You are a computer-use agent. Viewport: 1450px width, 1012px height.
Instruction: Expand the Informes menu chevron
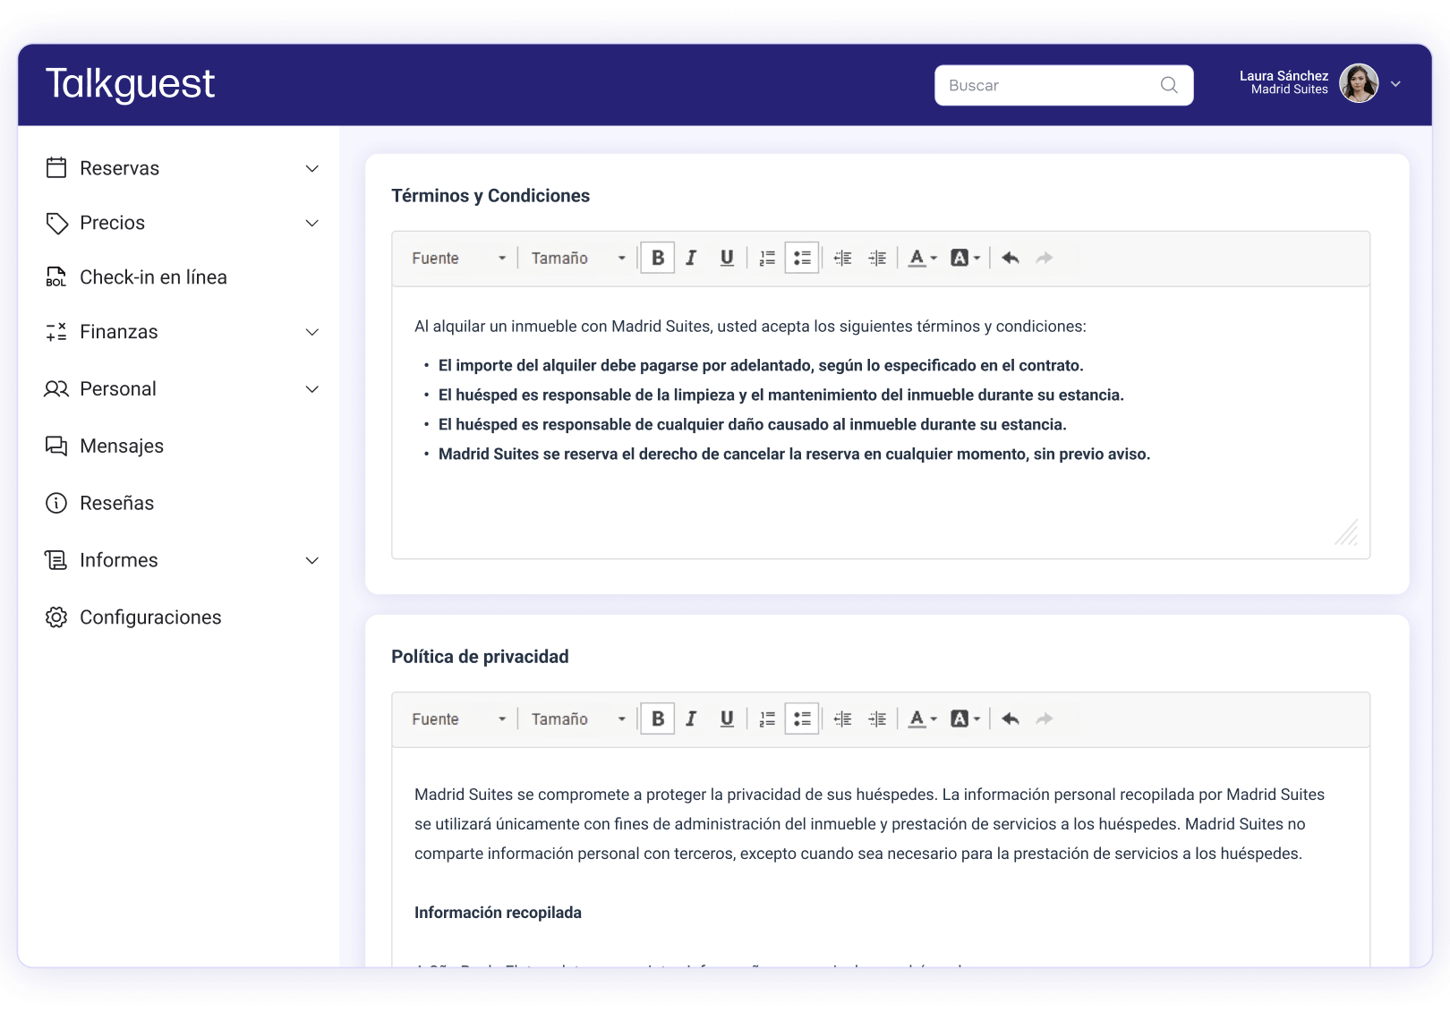(312, 560)
